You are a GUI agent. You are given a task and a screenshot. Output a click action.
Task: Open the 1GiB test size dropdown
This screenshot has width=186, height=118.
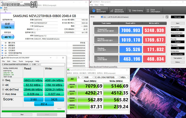point(89,77)
